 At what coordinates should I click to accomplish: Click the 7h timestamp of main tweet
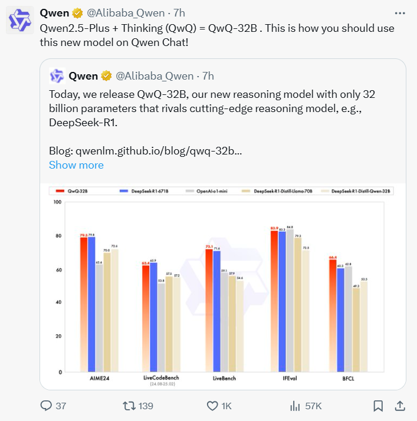(x=179, y=12)
